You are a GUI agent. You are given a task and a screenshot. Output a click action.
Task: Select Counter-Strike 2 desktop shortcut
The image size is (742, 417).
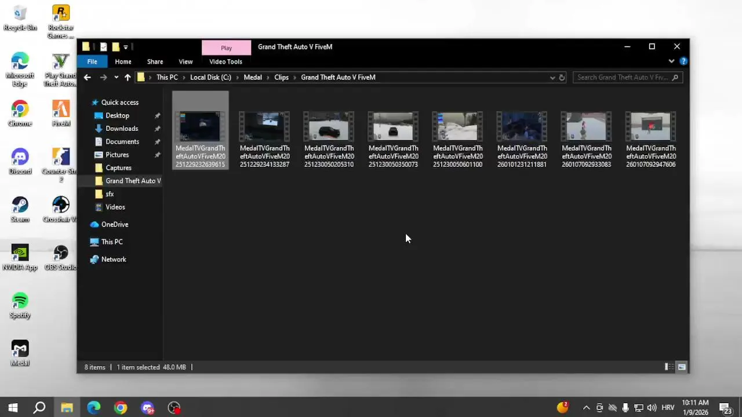tap(61, 165)
